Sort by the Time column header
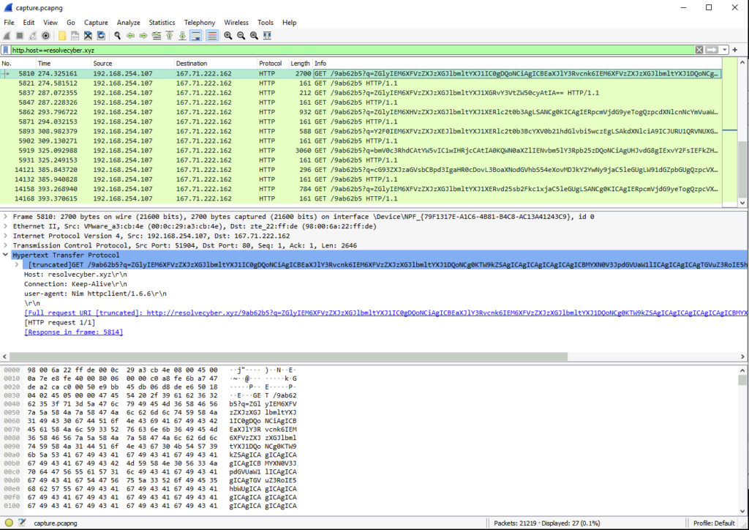This screenshot has height=530, width=749. tap(64, 63)
